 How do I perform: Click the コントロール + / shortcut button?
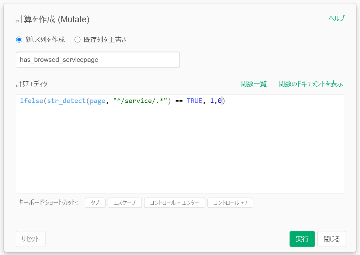[x=230, y=203]
